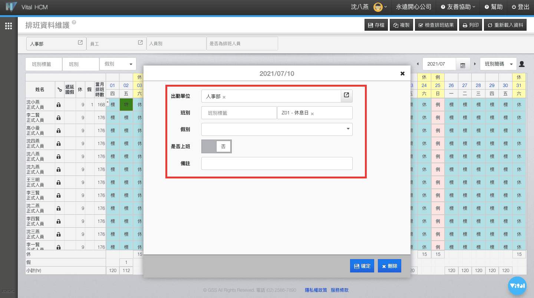Click 登出 to log out
Image resolution: width=534 pixels, height=298 pixels.
(x=520, y=7)
